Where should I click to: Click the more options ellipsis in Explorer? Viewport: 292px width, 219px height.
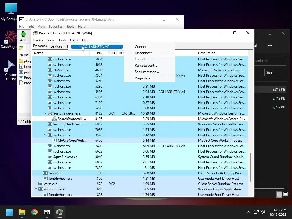[x=270, y=45]
